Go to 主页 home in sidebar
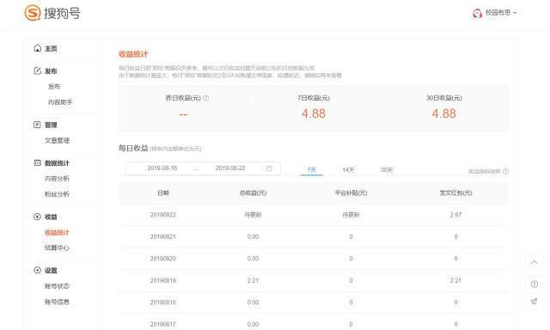The height and width of the screenshot is (330, 550). [x=51, y=48]
